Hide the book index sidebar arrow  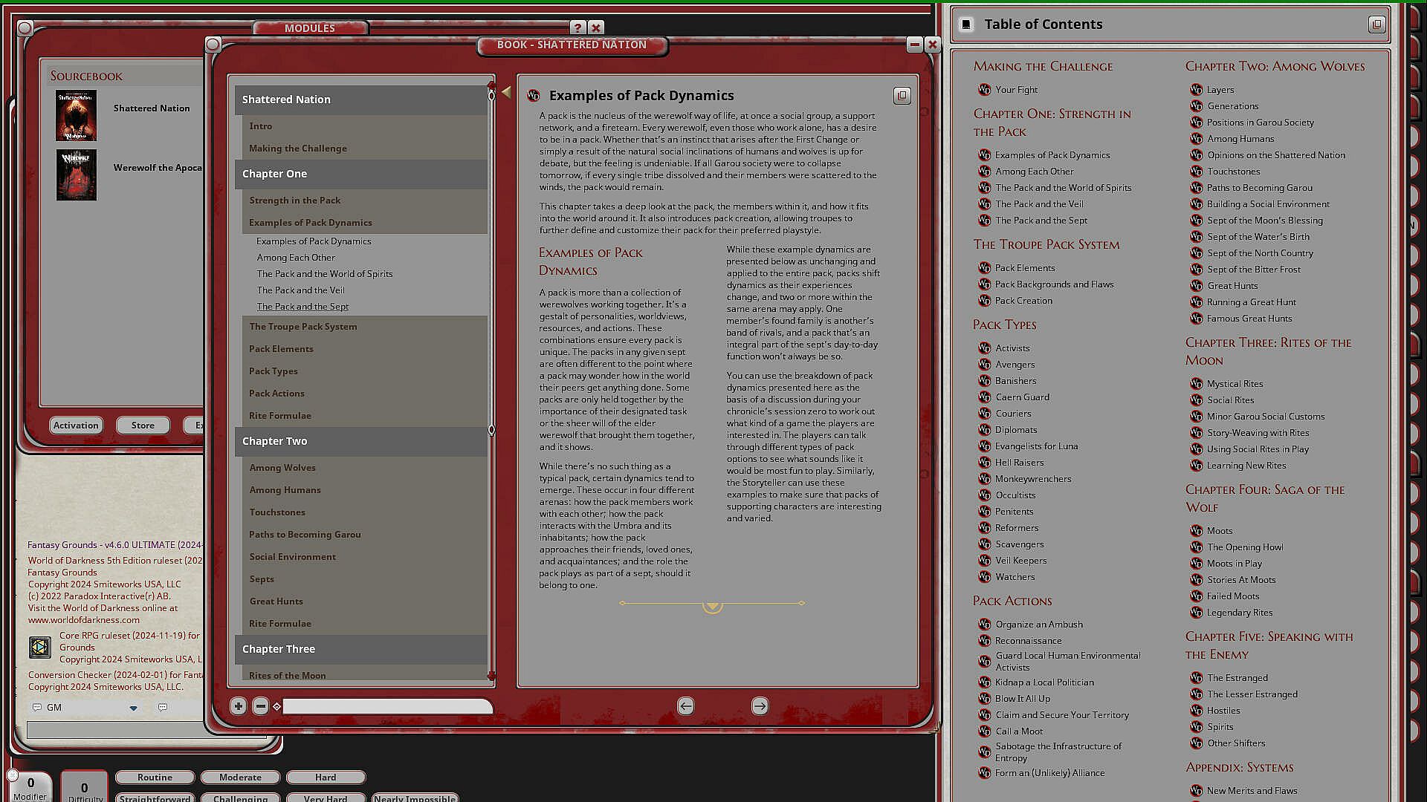(x=506, y=92)
